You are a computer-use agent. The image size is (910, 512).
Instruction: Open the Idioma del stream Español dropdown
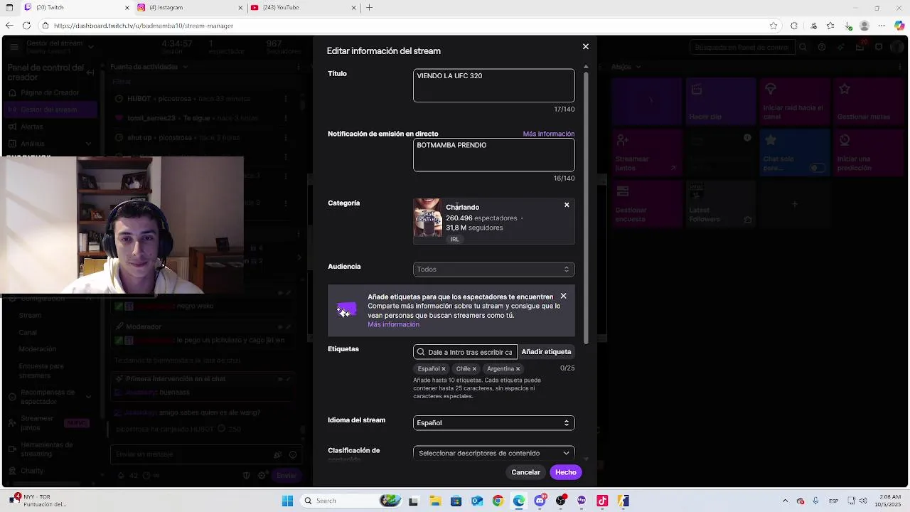click(493, 423)
